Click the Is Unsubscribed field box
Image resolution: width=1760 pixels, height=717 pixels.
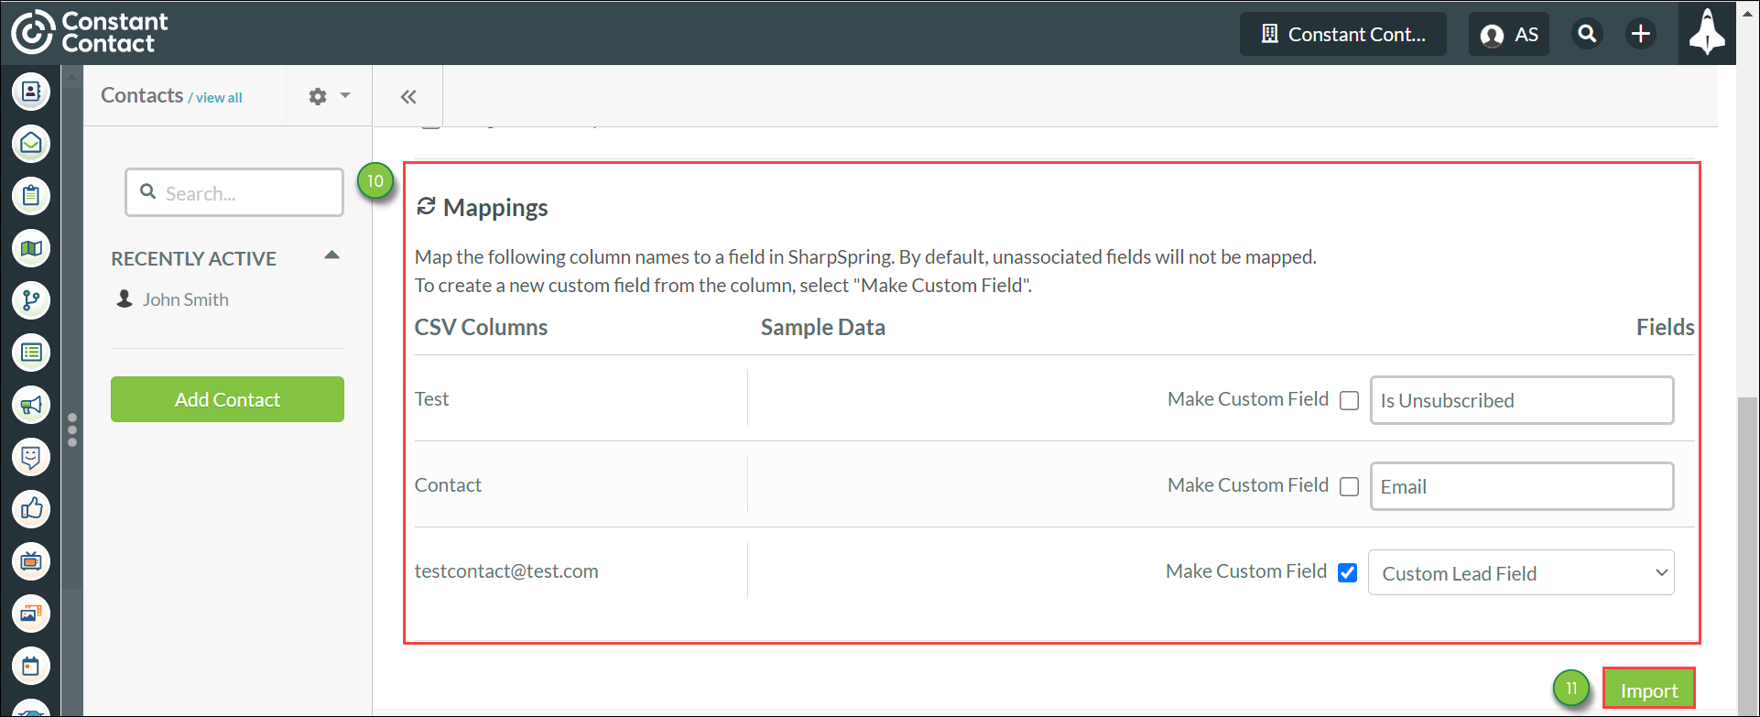(x=1522, y=400)
